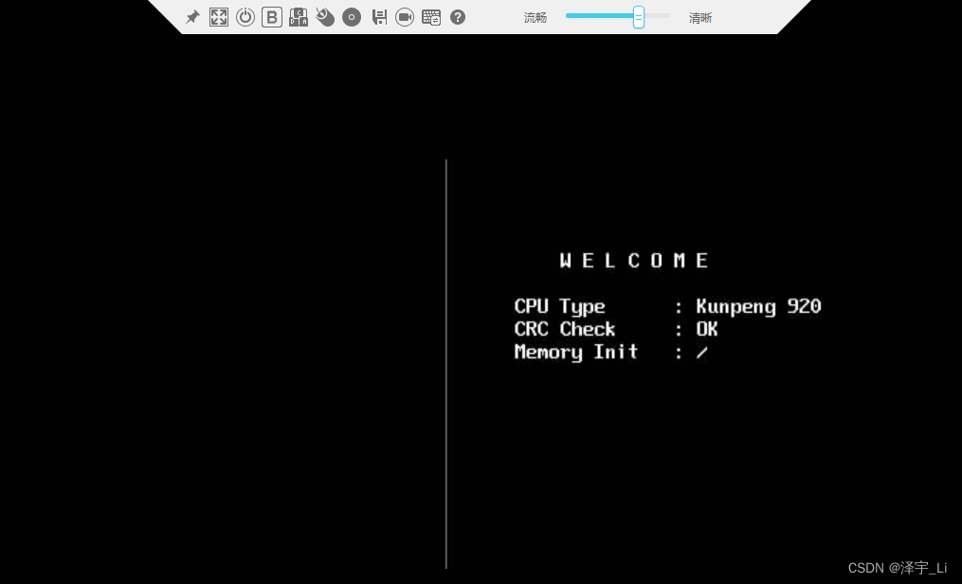Image resolution: width=962 pixels, height=584 pixels.
Task: Click the image quality slider handle
Action: 639,17
